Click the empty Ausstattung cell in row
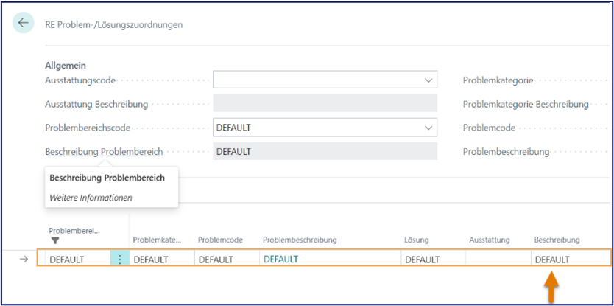The height and width of the screenshot is (306, 614). (498, 260)
